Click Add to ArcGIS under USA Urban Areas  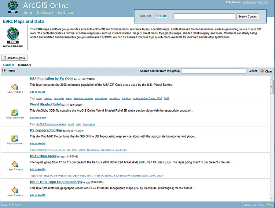click(x=38, y=169)
